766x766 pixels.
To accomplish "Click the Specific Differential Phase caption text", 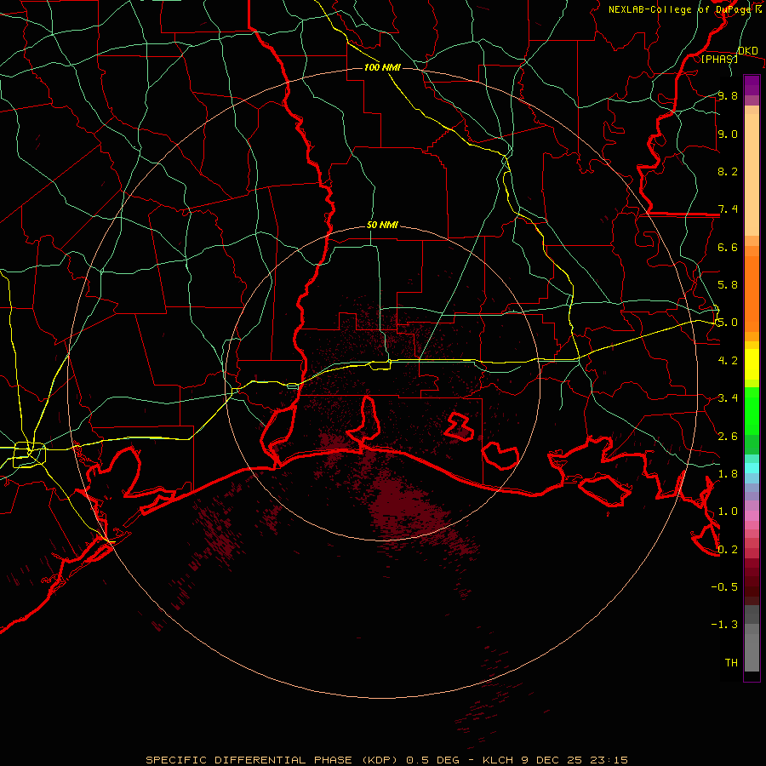I will 386,760.
